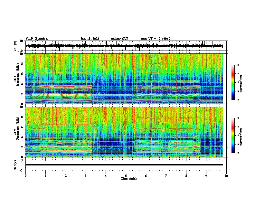Click the "station=OUJ" header text
255x197 pixels.
point(119,39)
